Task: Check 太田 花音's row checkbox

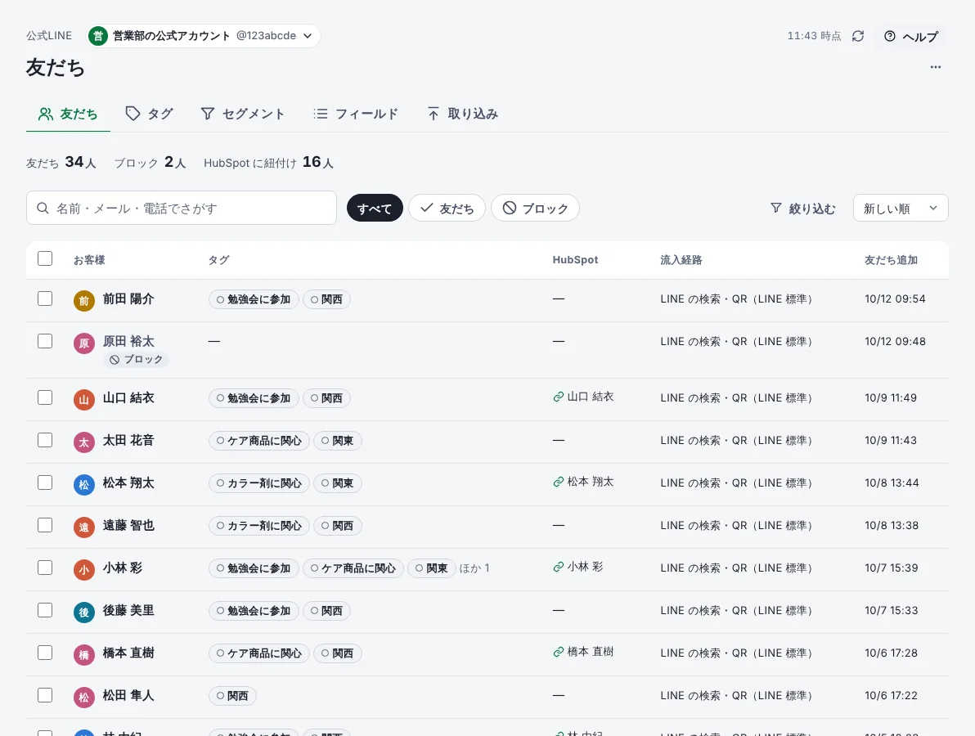Action: [x=45, y=440]
